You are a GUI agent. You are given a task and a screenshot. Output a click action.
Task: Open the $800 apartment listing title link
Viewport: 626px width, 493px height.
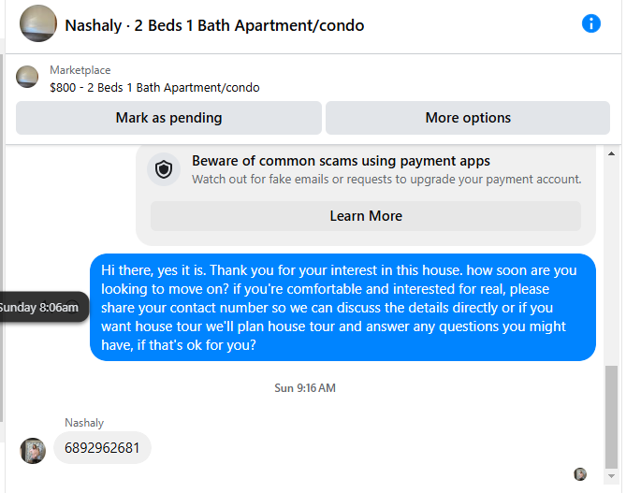pyautogui.click(x=154, y=88)
